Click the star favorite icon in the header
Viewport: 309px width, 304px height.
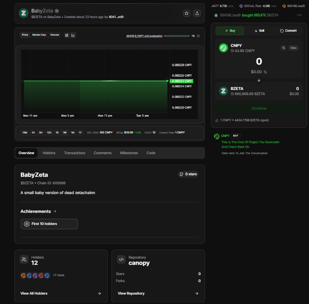186,13
